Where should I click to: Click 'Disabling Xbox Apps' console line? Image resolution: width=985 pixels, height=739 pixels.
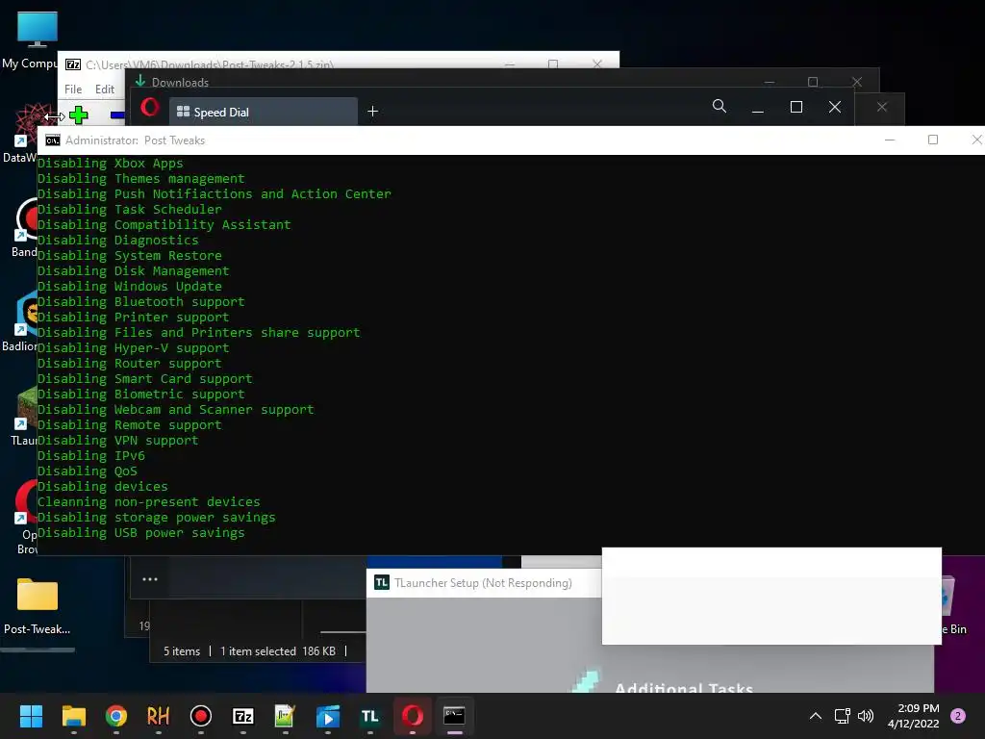[x=110, y=164]
